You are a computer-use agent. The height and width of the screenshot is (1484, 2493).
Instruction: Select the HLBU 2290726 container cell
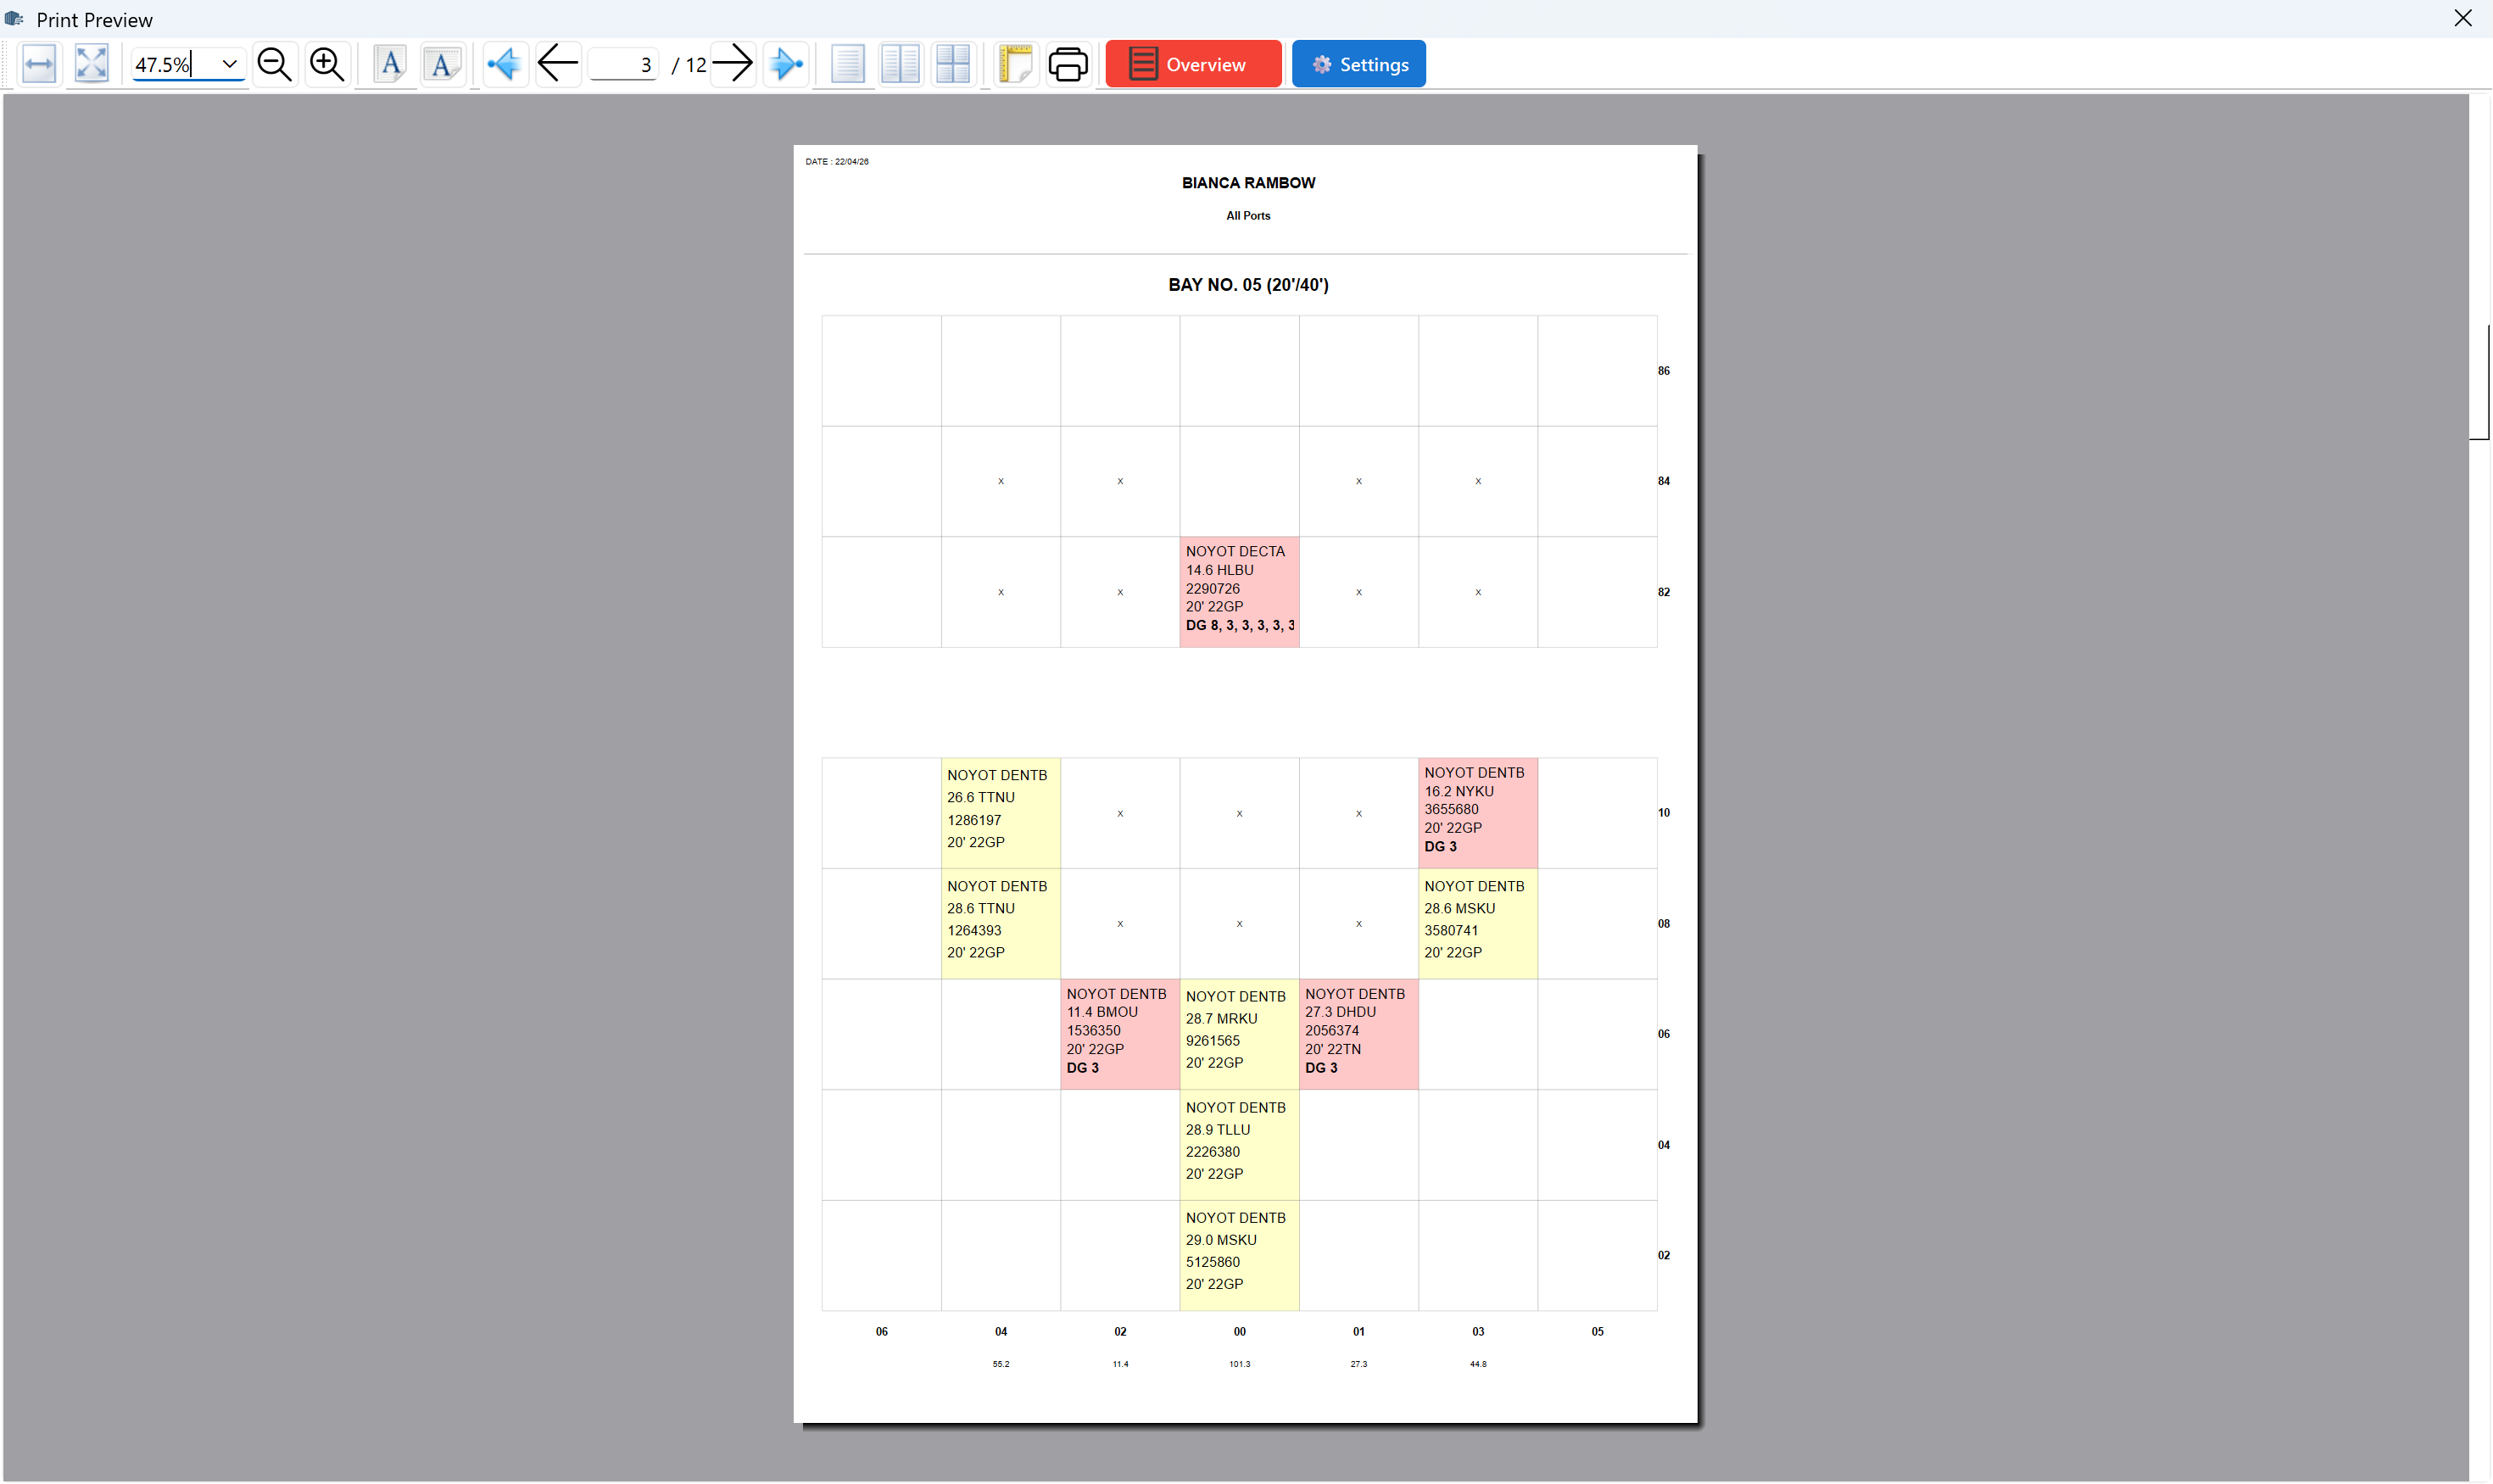click(x=1239, y=592)
